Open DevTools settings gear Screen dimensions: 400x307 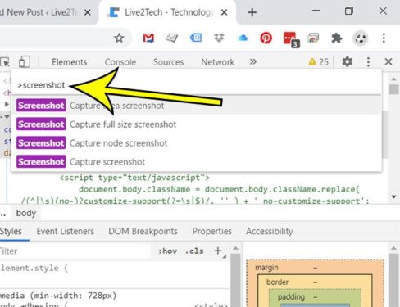tap(348, 61)
